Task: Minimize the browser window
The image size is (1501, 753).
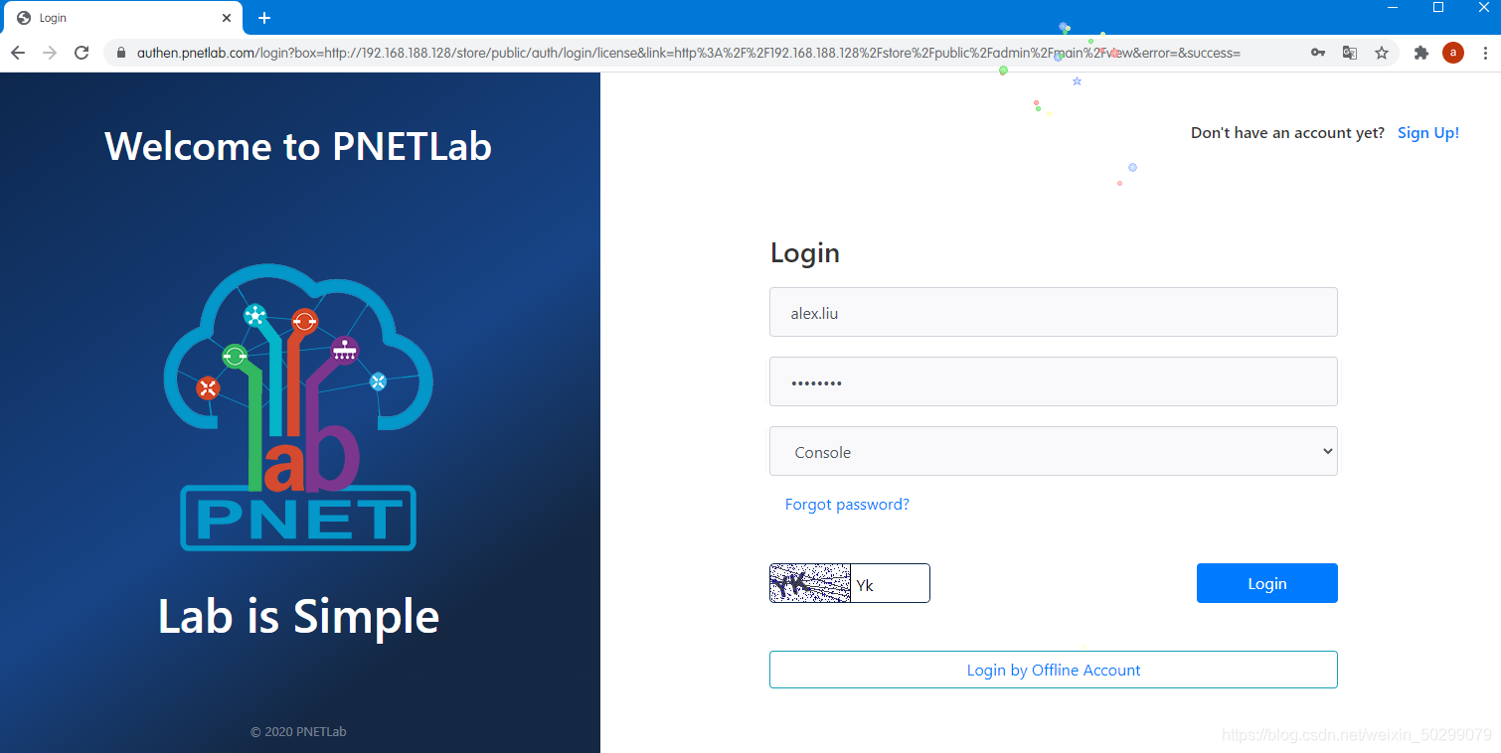Action: [1393, 8]
